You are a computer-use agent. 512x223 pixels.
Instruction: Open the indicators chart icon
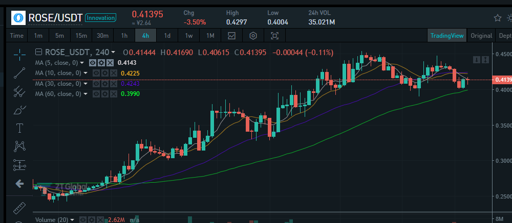pyautogui.click(x=231, y=36)
